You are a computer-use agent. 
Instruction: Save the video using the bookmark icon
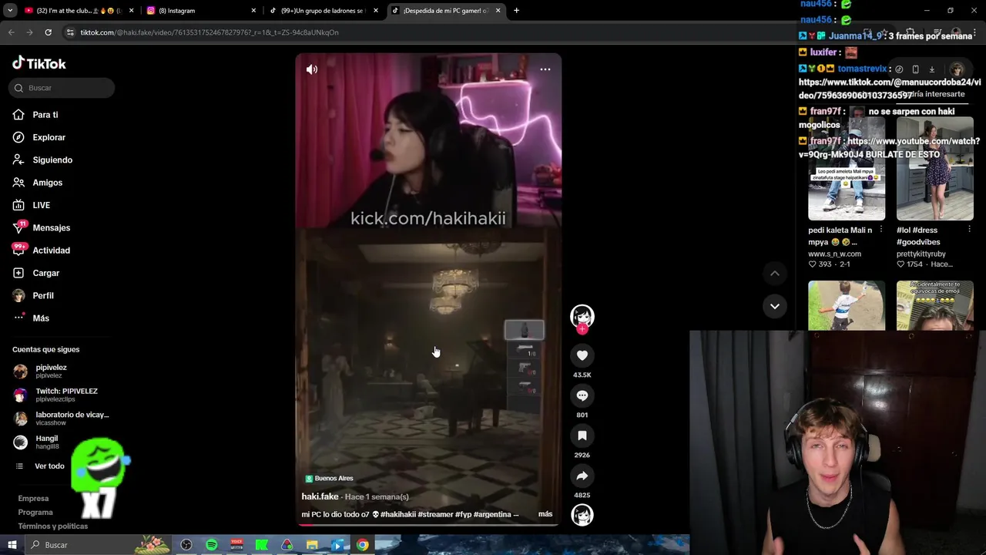pyautogui.click(x=582, y=436)
